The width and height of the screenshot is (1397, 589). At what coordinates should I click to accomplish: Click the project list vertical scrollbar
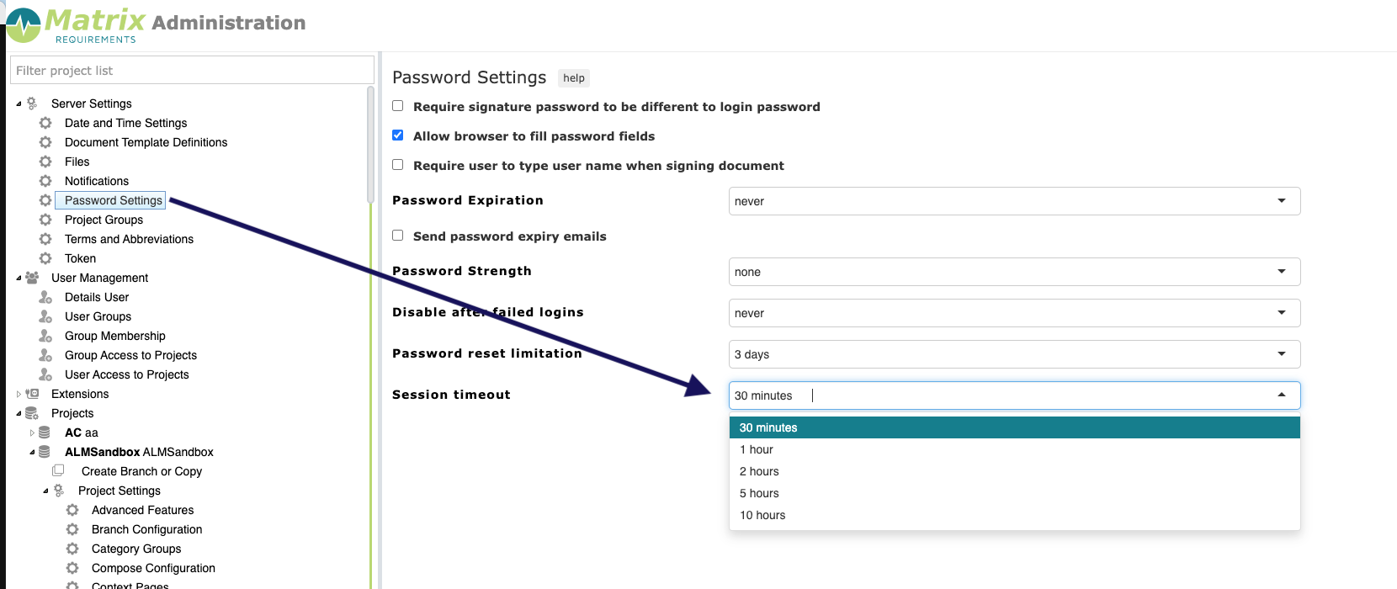coord(370,145)
